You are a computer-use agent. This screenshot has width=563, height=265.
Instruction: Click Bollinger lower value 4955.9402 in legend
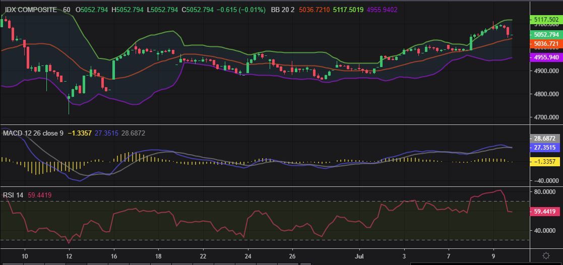pos(382,10)
